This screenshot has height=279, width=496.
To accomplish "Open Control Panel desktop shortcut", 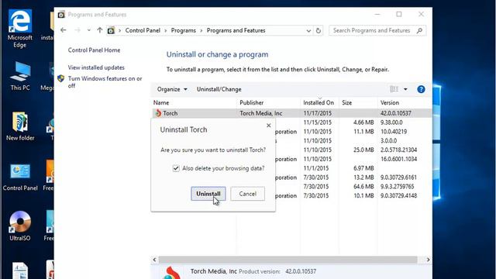I will pos(20,177).
